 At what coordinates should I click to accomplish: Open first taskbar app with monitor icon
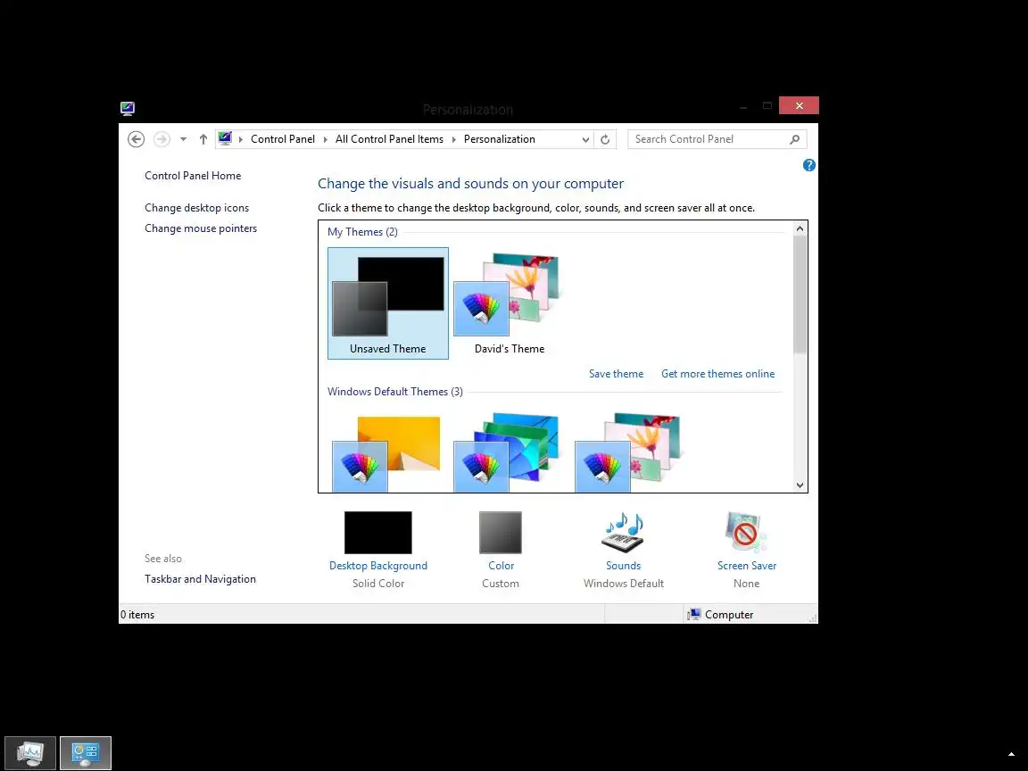30,753
